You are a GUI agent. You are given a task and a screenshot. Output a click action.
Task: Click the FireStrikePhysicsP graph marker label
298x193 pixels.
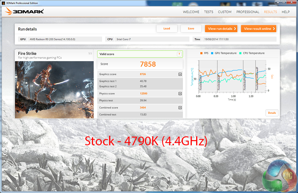pyautogui.click(x=244, y=80)
